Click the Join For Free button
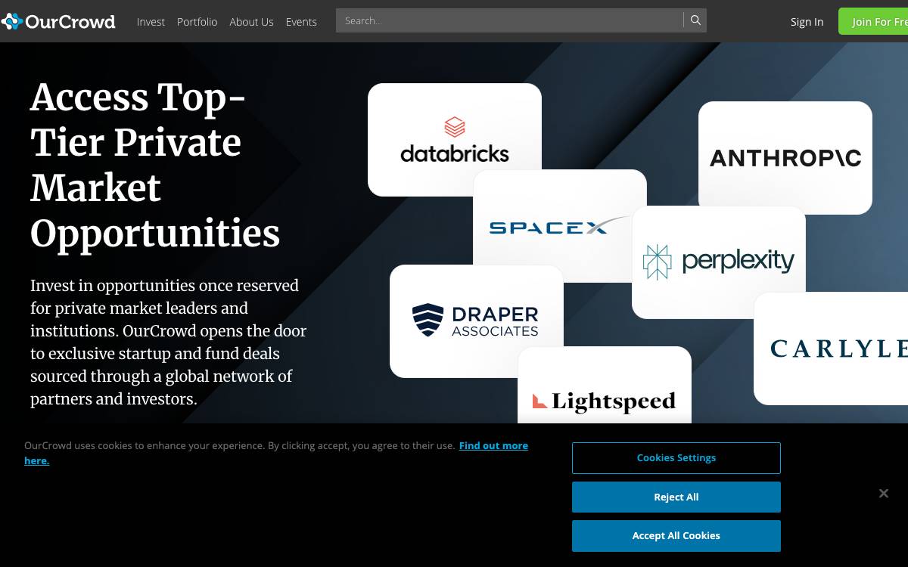Image resolution: width=908 pixels, height=567 pixels. point(873,21)
